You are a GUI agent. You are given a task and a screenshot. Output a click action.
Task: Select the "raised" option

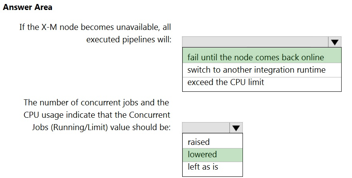199,142
